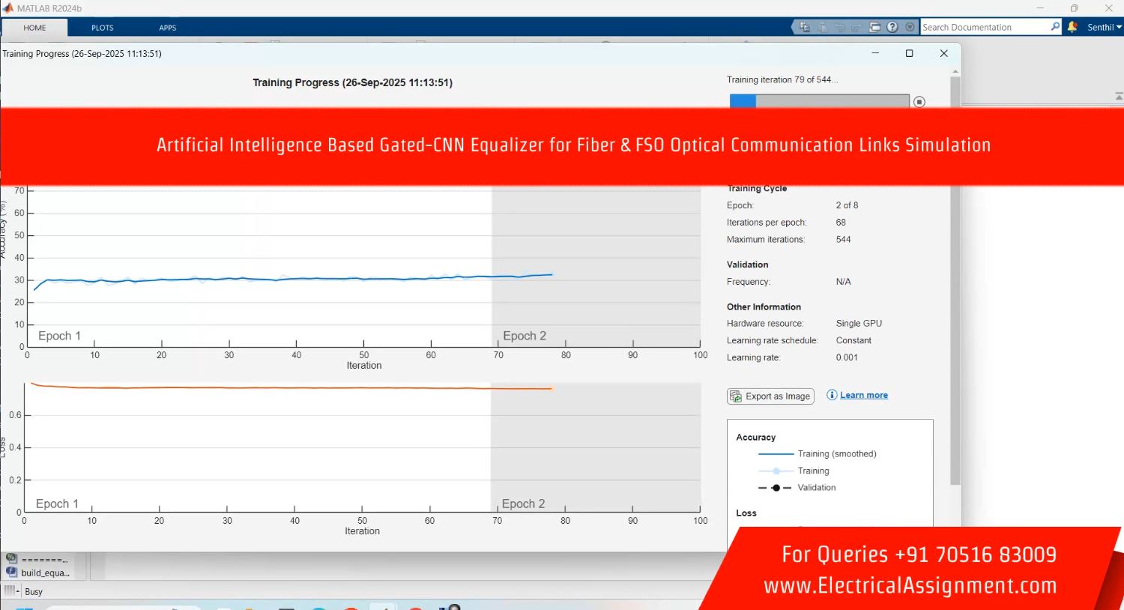Click the search magnifier in documentation box
Image resolution: width=1124 pixels, height=610 pixels.
click(1055, 27)
